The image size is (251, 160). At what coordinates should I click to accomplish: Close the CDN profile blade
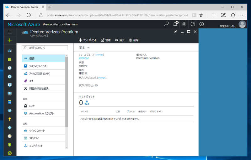[195, 32]
